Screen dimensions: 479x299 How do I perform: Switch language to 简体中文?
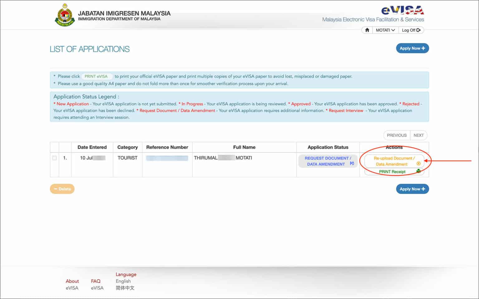pyautogui.click(x=125, y=288)
